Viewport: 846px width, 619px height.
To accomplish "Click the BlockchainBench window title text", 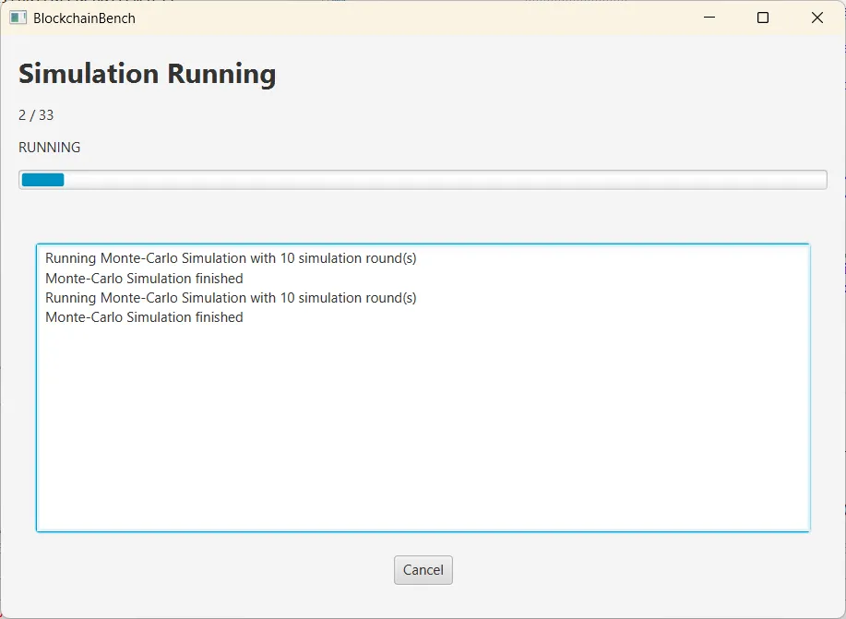I will point(84,18).
